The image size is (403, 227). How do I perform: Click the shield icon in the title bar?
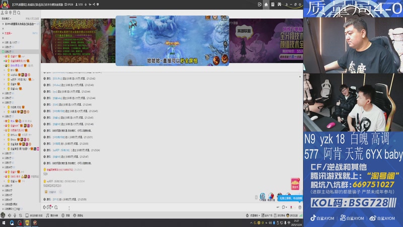point(98,5)
